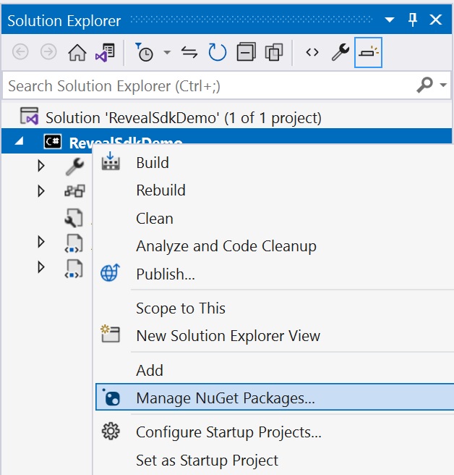The width and height of the screenshot is (454, 475).
Task: Toggle Auto Hide pin for Solution Explorer
Action: tap(413, 20)
